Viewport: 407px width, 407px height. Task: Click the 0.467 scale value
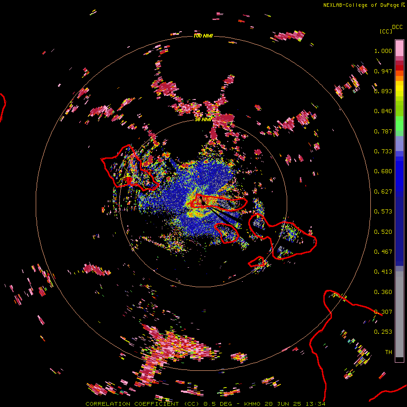(x=383, y=252)
